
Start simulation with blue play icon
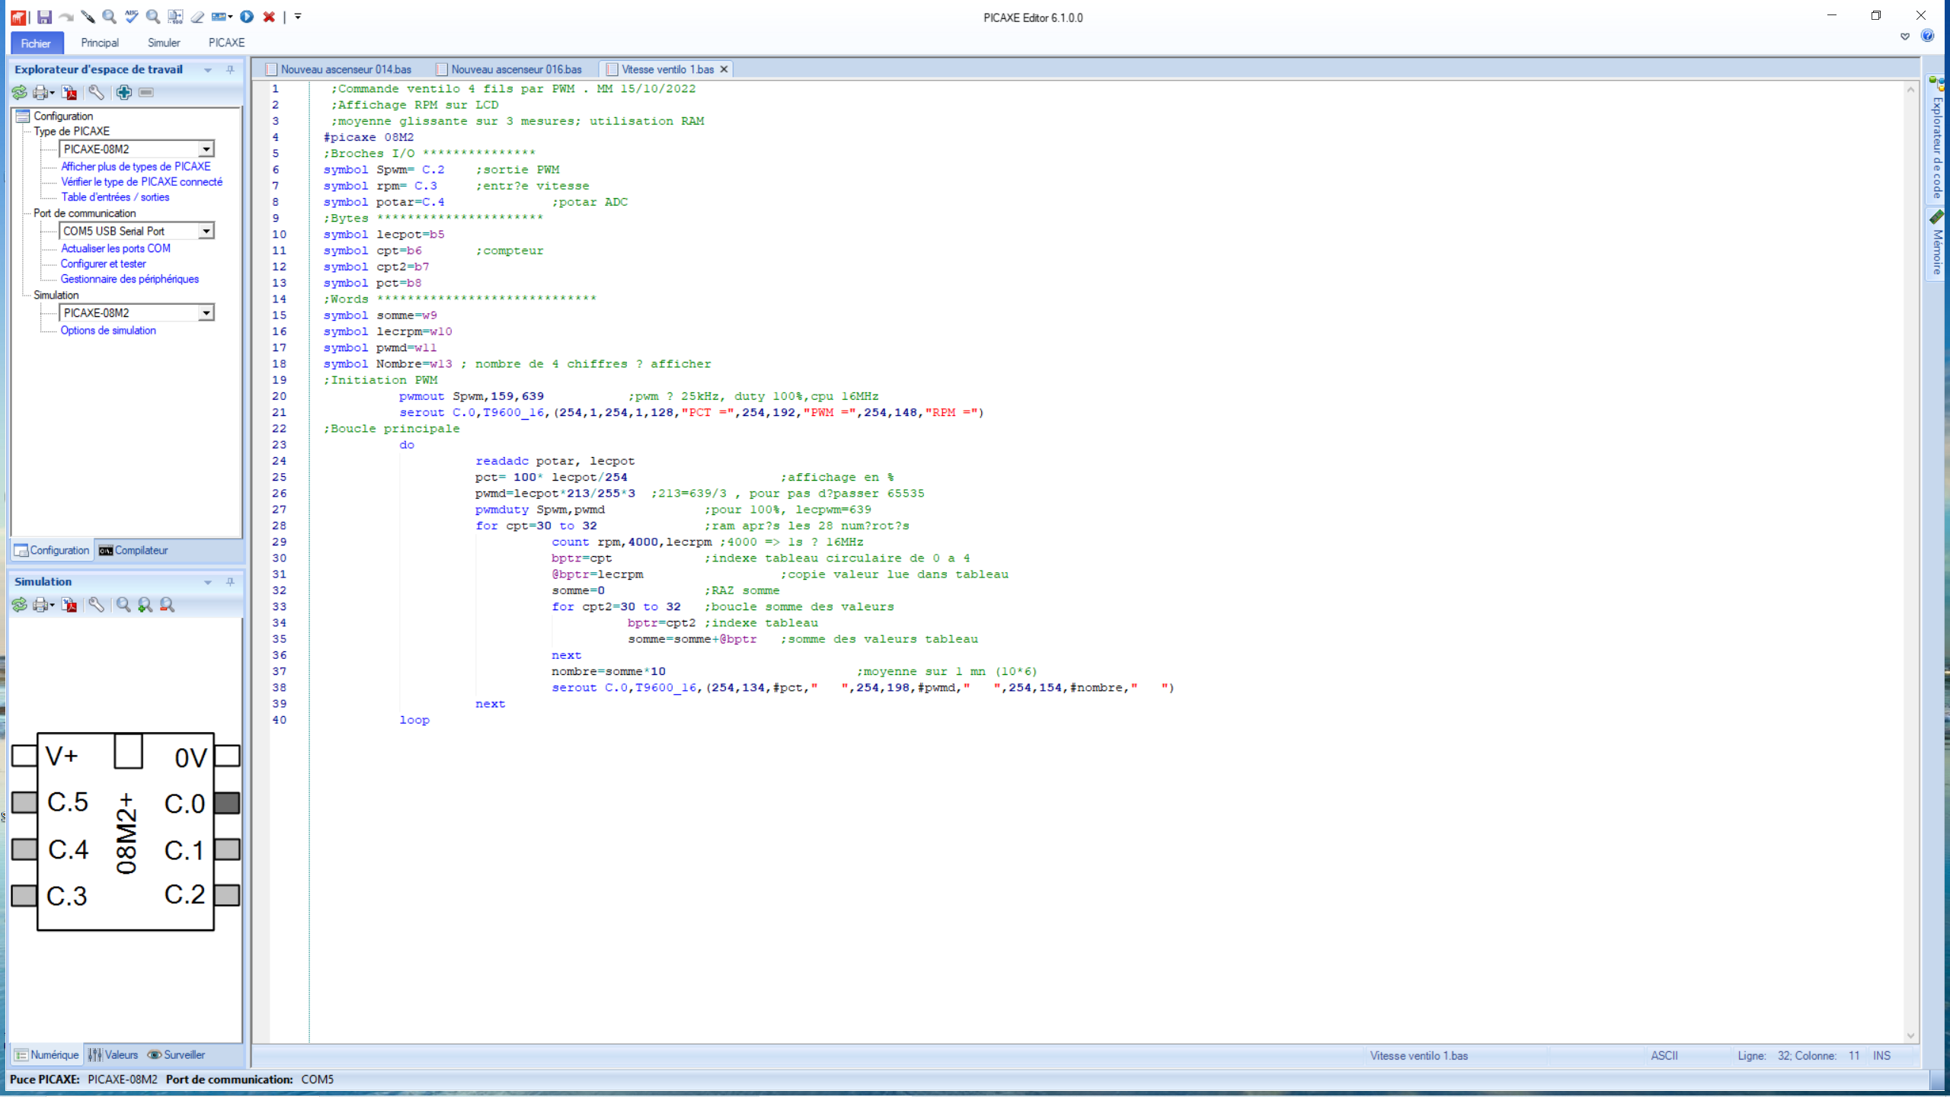247,17
